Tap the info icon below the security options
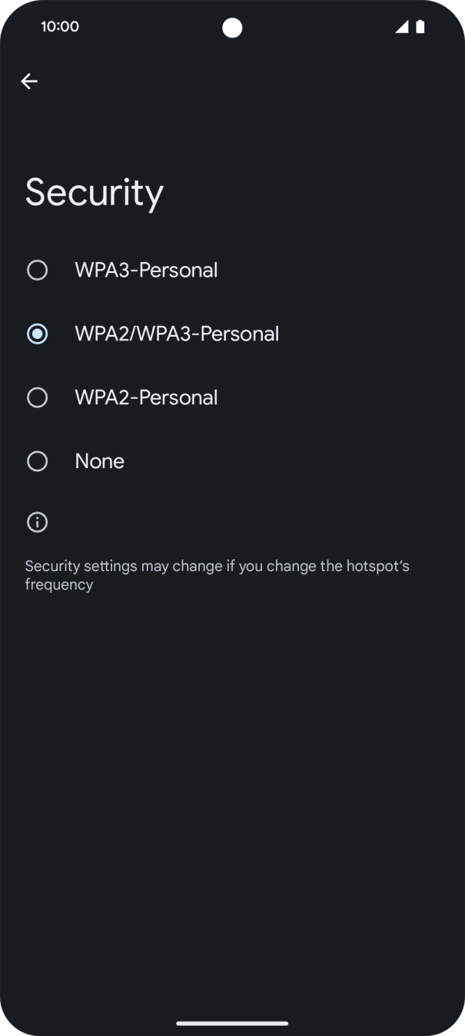 coord(37,522)
